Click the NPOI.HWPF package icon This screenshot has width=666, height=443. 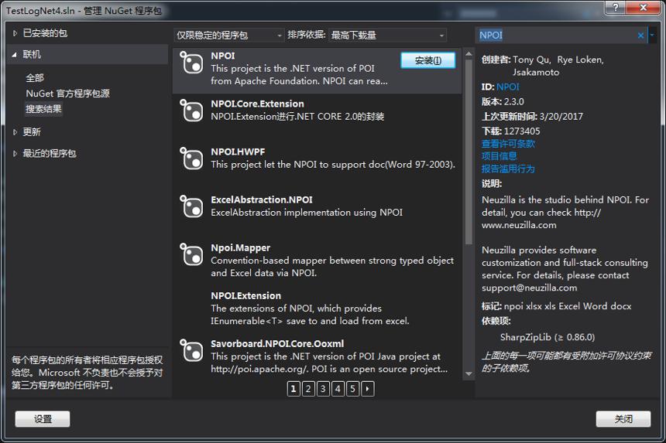pos(191,158)
